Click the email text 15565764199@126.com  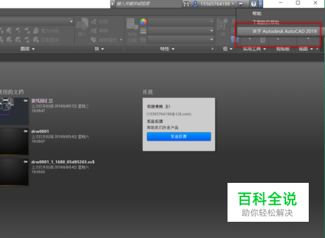point(169,114)
